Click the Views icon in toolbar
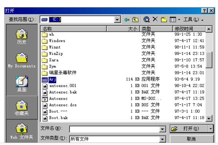218x145 pixels. tap(173, 19)
